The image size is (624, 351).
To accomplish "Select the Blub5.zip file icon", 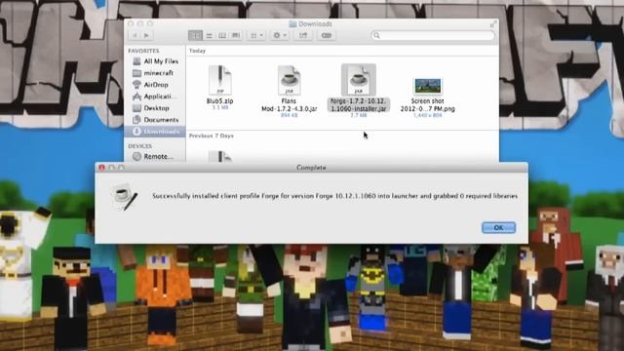I will pyautogui.click(x=219, y=80).
